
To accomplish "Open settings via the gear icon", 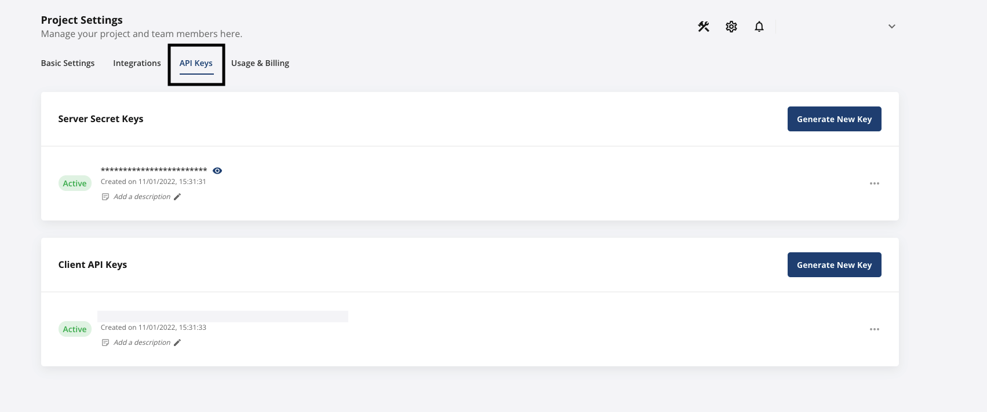I will 731,26.
